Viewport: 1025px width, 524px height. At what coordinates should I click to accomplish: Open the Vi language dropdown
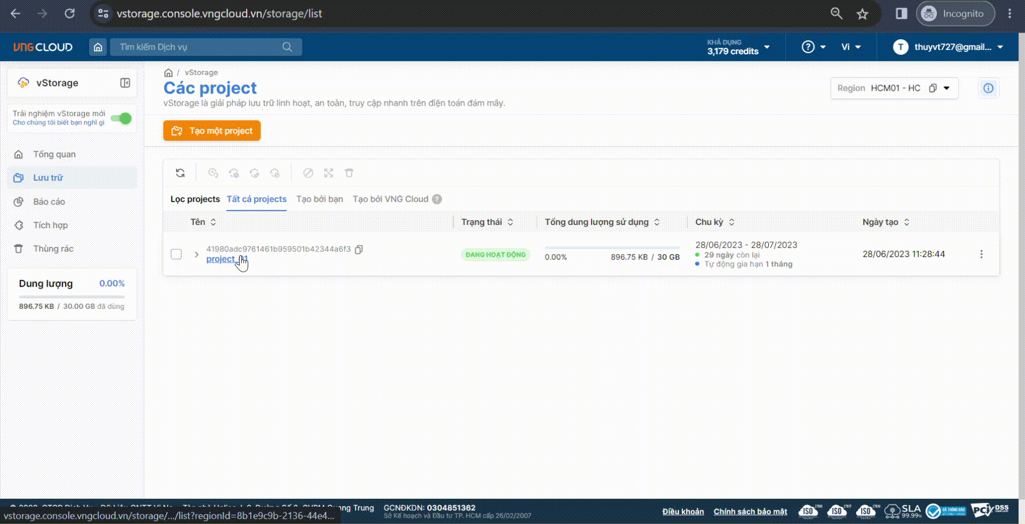pos(851,47)
